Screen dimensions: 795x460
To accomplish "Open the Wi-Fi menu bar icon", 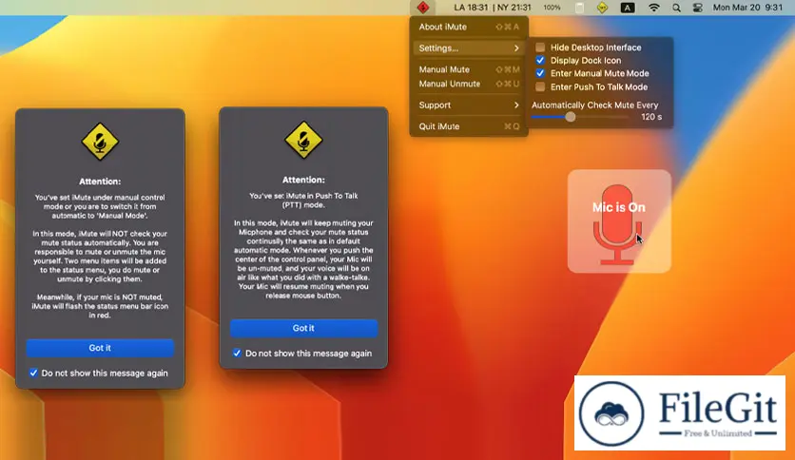I will pos(654,8).
